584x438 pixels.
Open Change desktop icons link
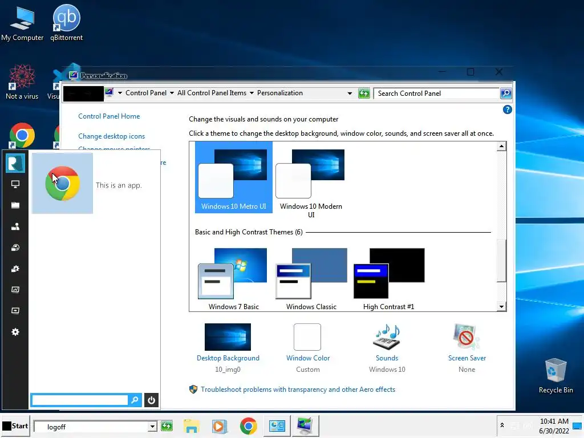[x=111, y=136]
